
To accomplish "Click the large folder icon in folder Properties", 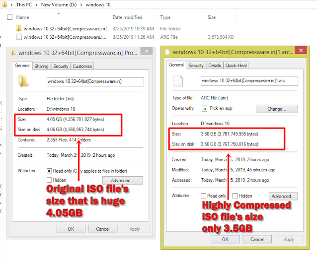I will (23, 81).
